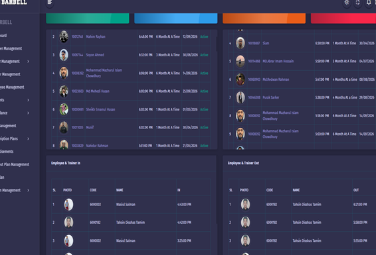Expand the Attendance sidebar submenu arrow
Viewport: 376px width, 255px height.
tap(28, 113)
